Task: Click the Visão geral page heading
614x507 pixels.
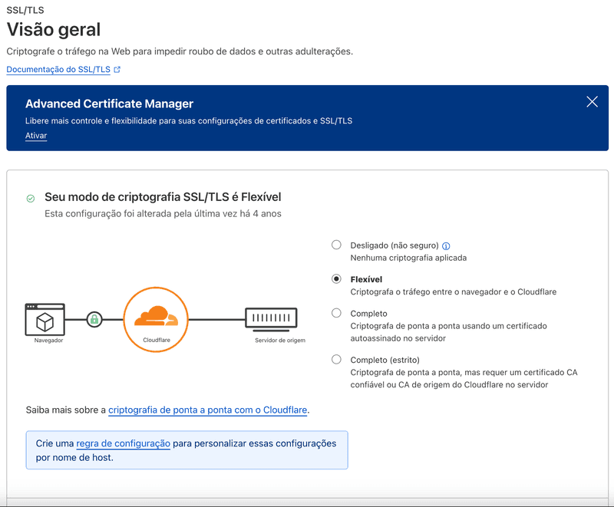Action: [54, 29]
